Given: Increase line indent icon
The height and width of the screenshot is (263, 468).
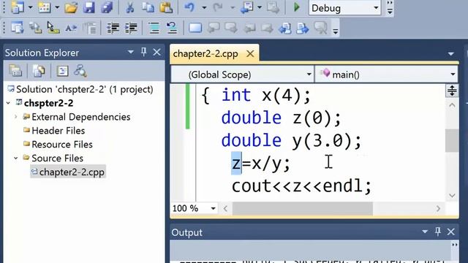Looking at the screenshot, I should pyautogui.click(x=131, y=28).
